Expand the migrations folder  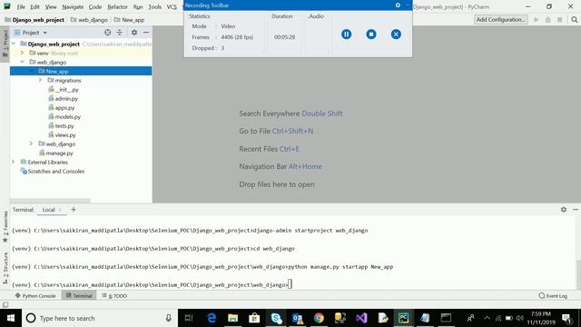click(x=40, y=80)
